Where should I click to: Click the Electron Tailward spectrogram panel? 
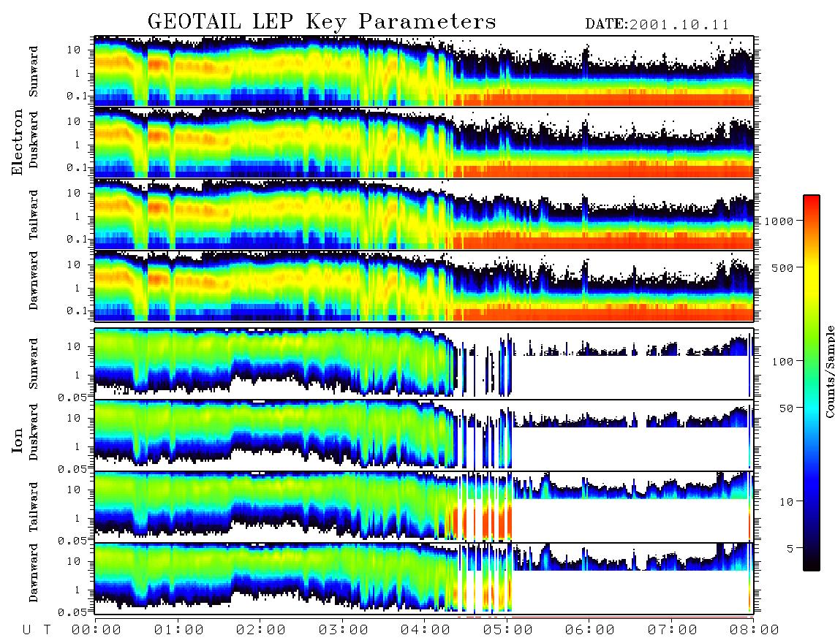(x=424, y=214)
